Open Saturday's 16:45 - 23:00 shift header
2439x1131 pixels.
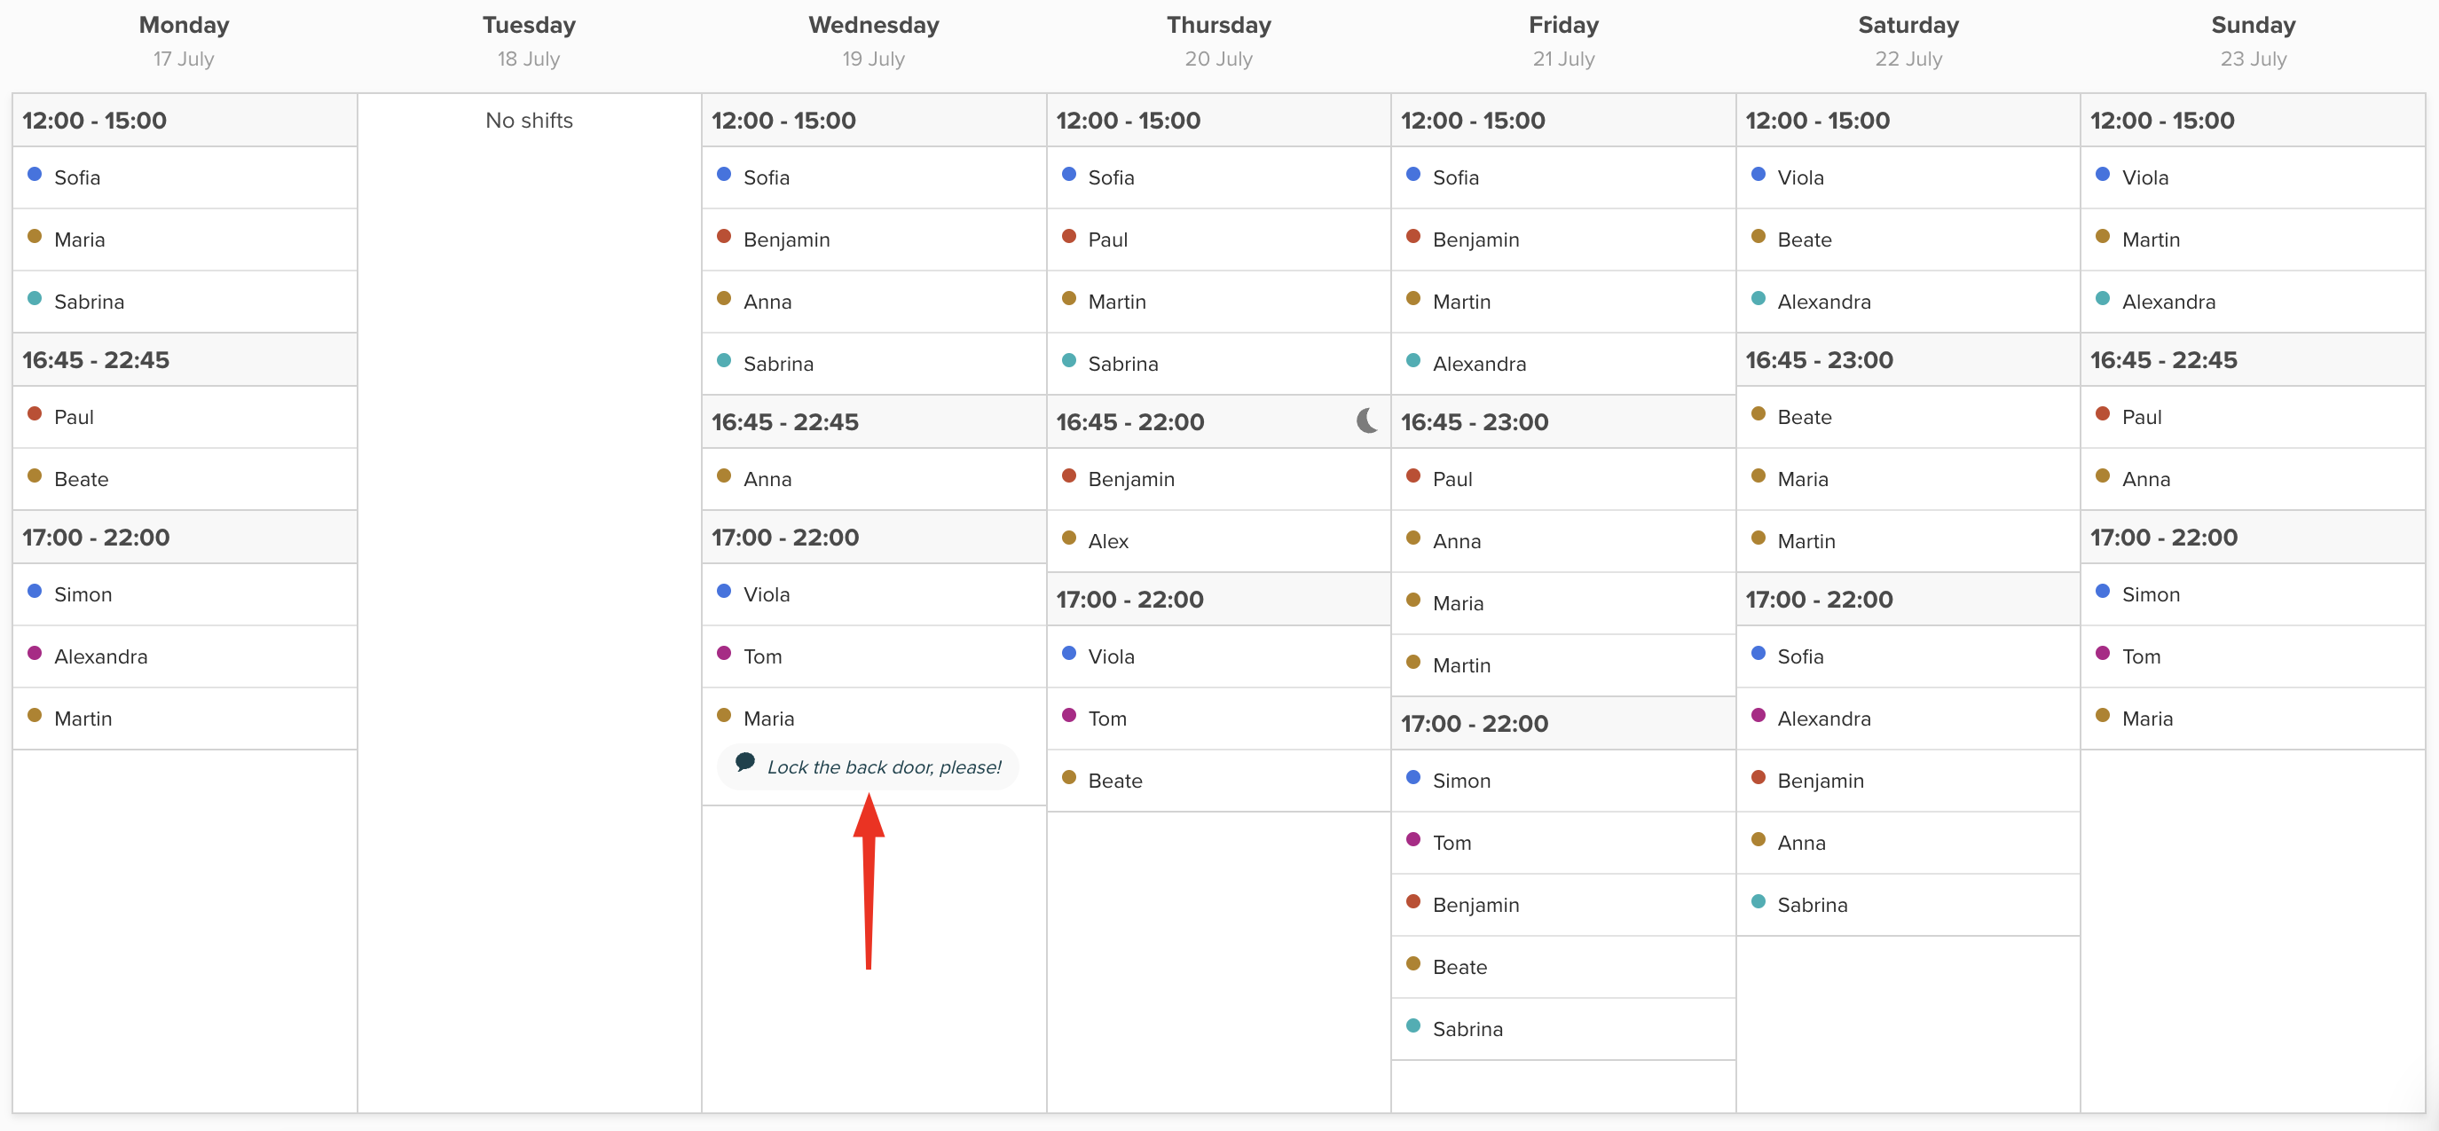(x=1819, y=359)
